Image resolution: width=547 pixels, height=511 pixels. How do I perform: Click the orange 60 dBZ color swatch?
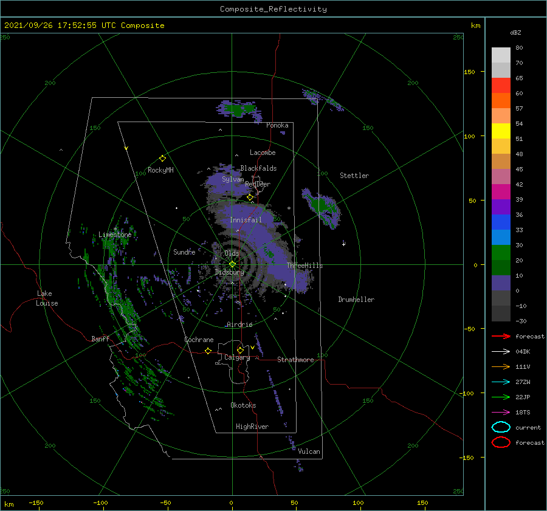click(x=501, y=100)
